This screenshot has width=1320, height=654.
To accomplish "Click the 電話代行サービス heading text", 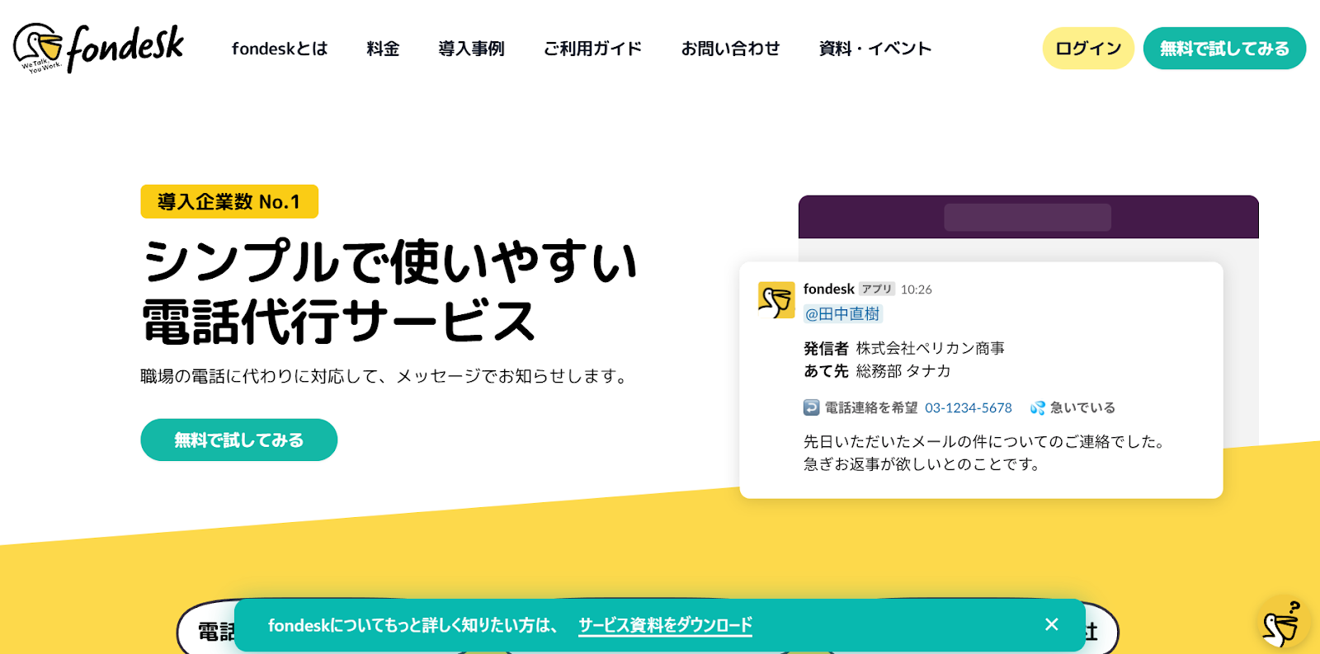I will tap(339, 321).
